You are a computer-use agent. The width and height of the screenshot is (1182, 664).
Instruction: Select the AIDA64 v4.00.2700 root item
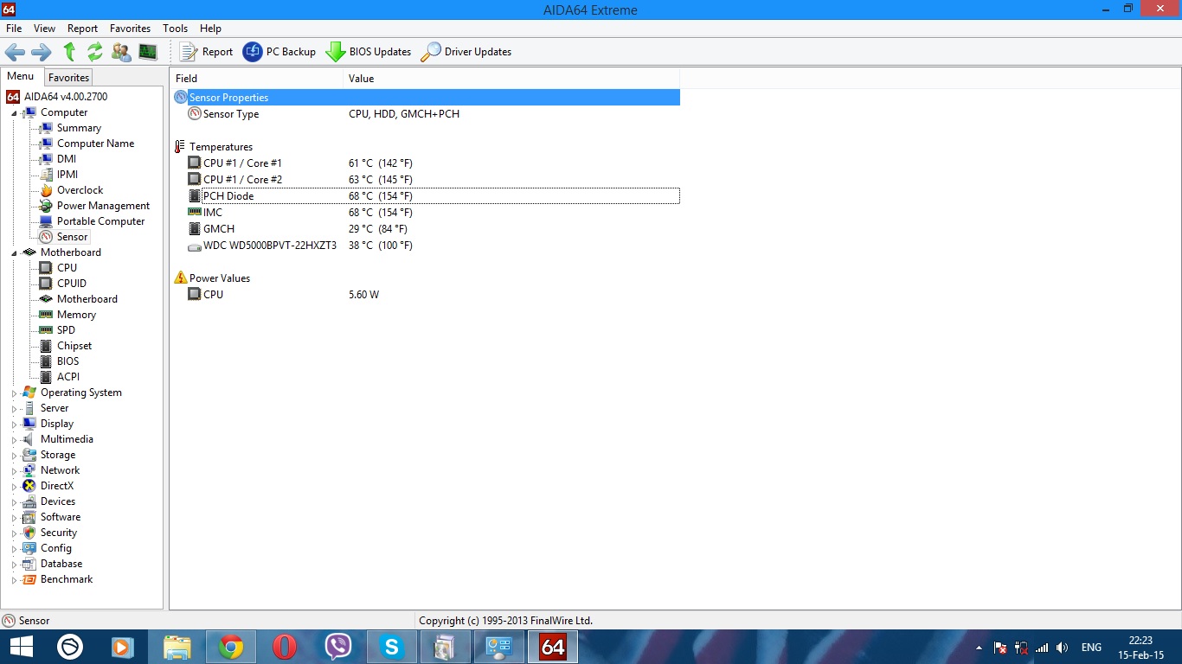66,97
